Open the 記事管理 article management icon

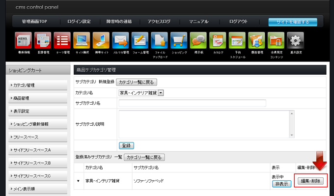coord(43,40)
